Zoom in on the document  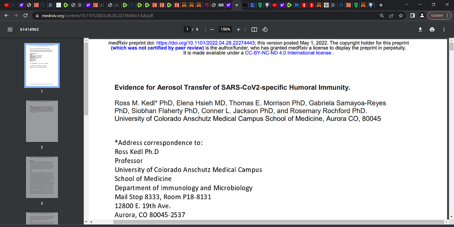tap(238, 29)
